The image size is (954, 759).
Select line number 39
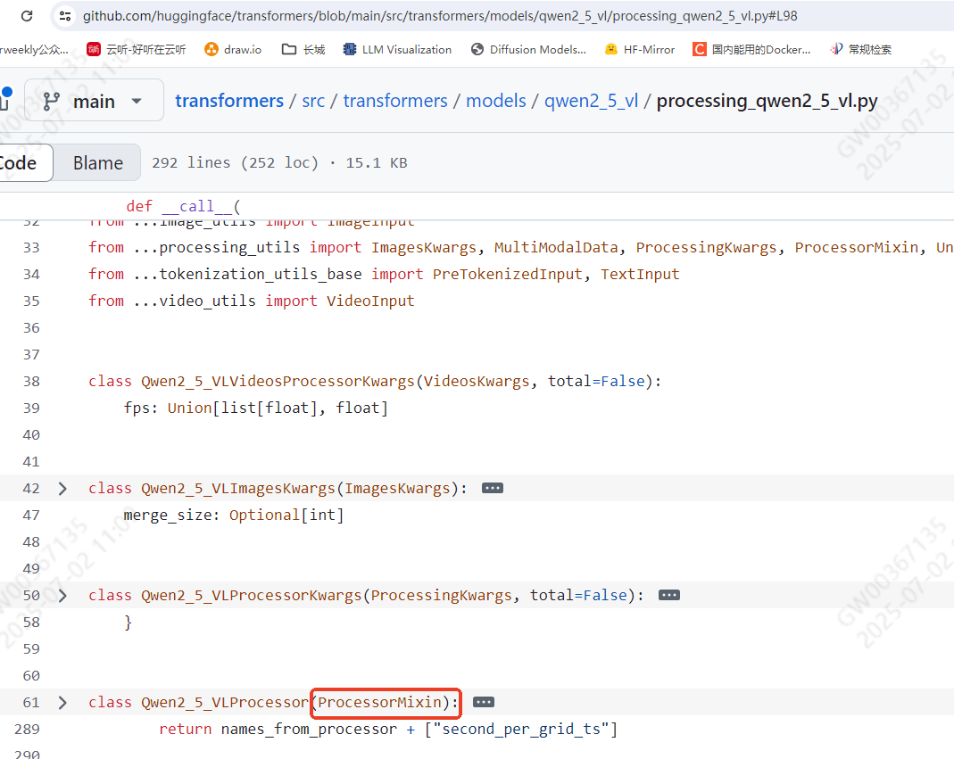[31, 408]
